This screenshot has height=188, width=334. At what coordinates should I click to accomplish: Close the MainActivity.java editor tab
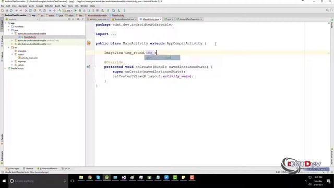160,19
